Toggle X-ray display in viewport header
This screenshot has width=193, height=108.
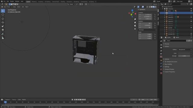tap(147, 7)
